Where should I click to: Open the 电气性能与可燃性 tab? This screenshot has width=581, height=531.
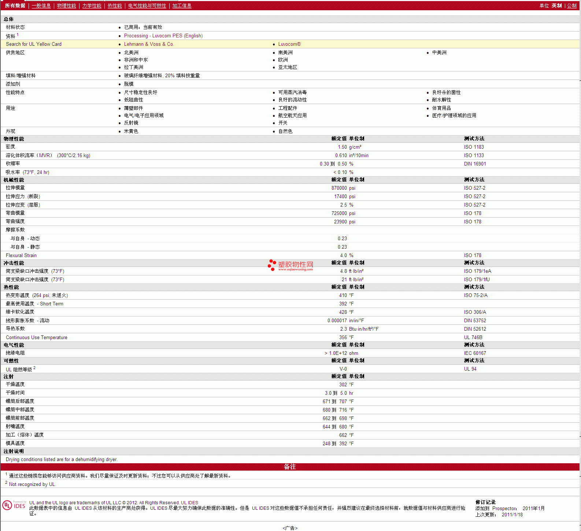147,6
